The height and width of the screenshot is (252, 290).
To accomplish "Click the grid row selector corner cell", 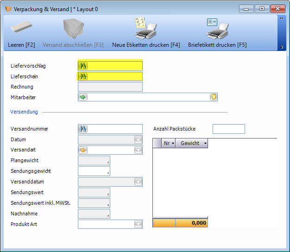I will pos(157,144).
